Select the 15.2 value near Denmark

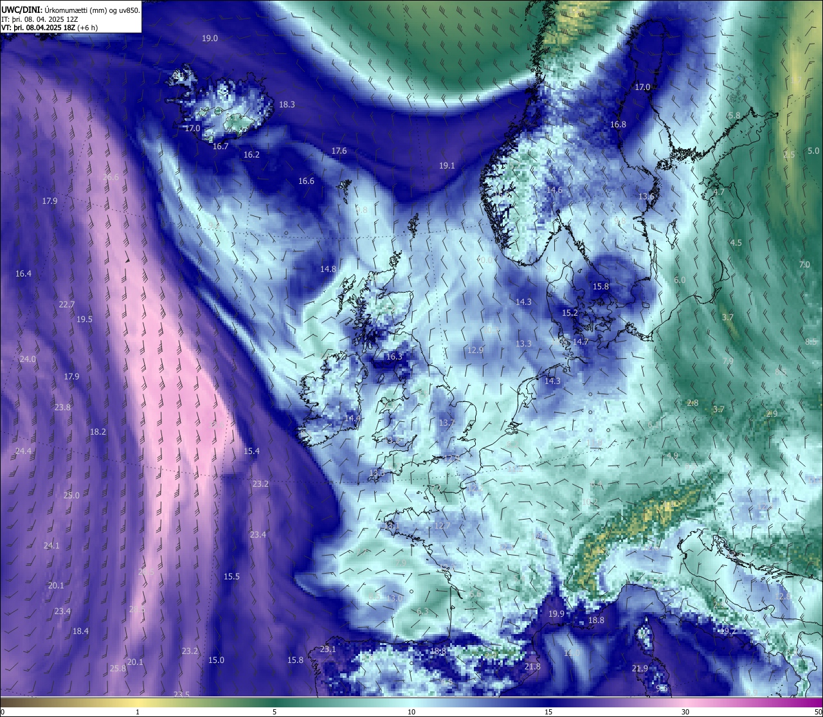click(x=570, y=313)
